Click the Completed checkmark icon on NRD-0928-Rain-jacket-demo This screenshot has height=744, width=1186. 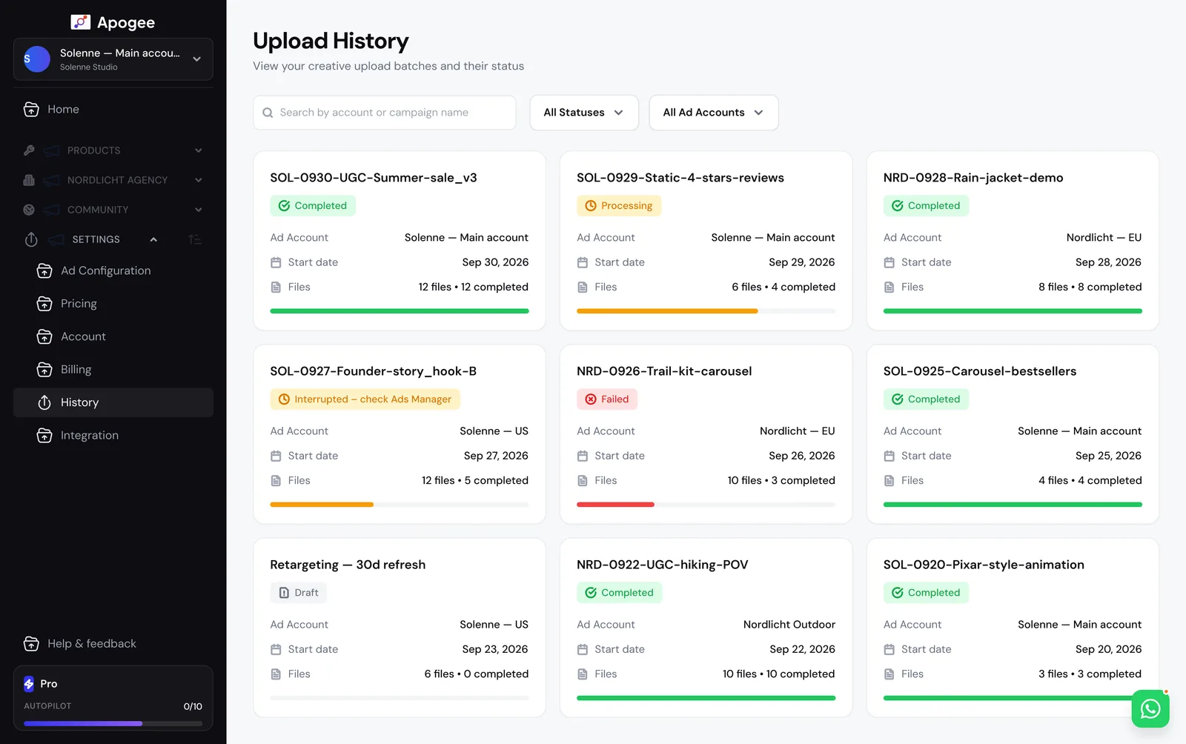coord(898,206)
